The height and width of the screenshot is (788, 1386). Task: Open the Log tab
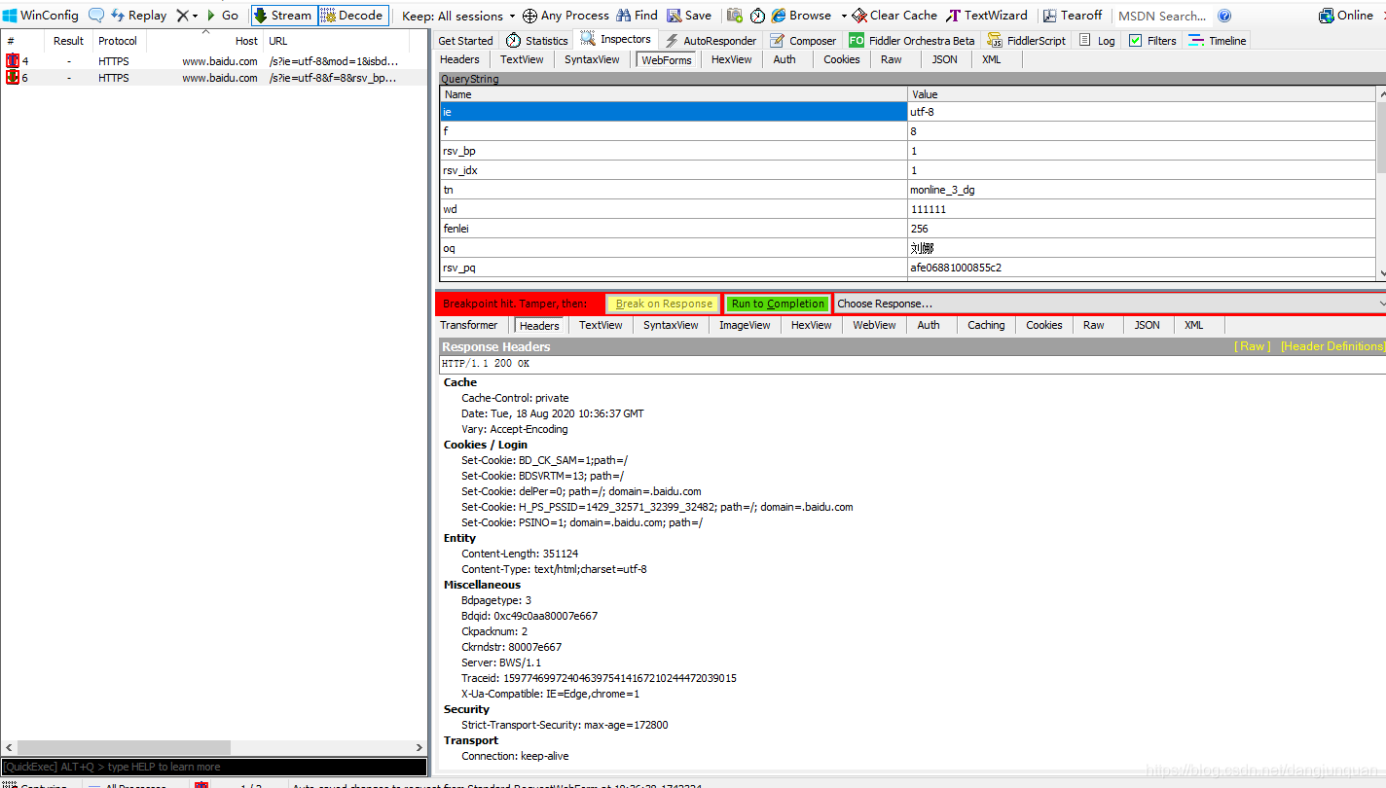point(1097,41)
